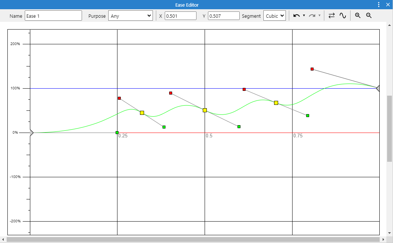This screenshot has width=393, height=243.
Task: Open the Segment dropdown set to Cubic
Action: (274, 16)
